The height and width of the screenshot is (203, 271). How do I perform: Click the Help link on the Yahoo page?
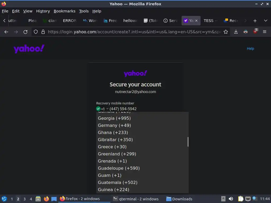250,49
